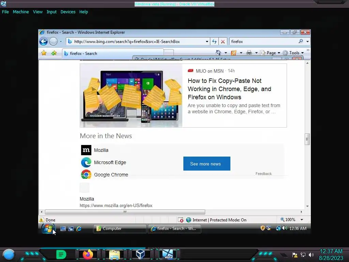Launch Internet Explorer from quick launch
Viewport: 349px width, 262px height.
click(x=79, y=229)
